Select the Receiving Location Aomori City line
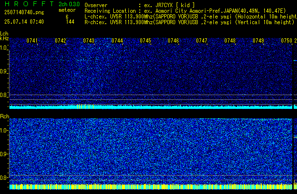Image resolution: width=297 pixels, height=194 pixels. tap(185, 11)
